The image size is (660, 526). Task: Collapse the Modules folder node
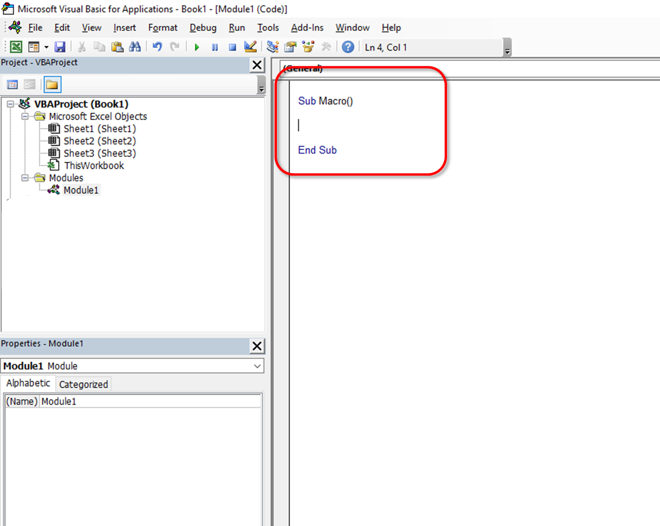[x=25, y=178]
